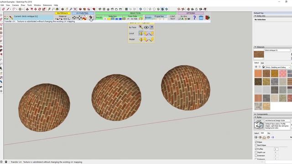Toggle the FACES selection button

pos(99,18)
